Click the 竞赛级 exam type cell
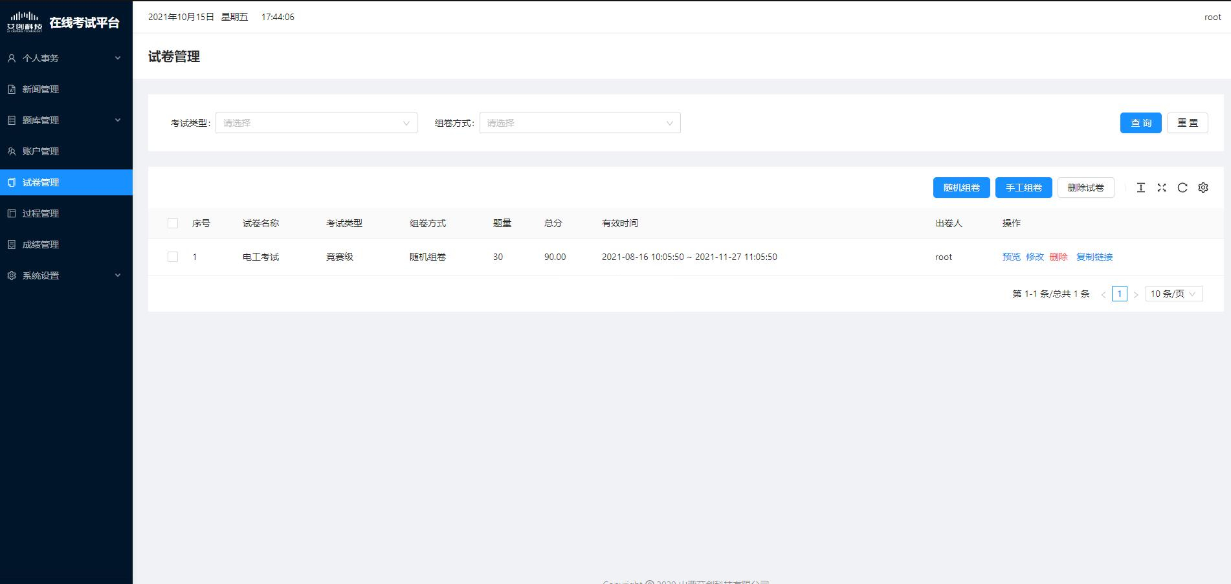This screenshot has width=1231, height=584. pos(340,257)
